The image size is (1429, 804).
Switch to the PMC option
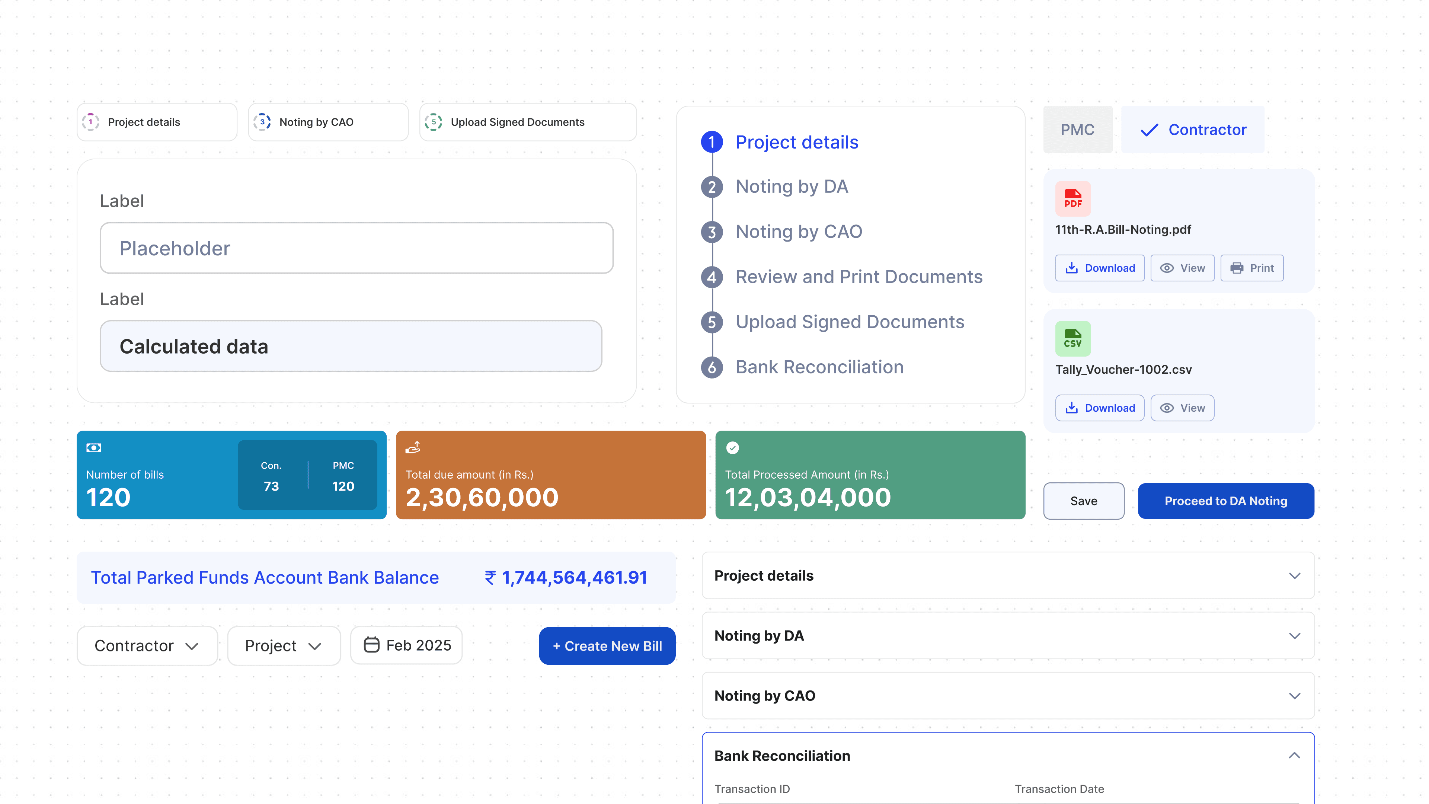tap(1077, 129)
